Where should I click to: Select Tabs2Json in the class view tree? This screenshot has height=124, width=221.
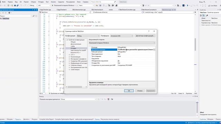pos(6,19)
